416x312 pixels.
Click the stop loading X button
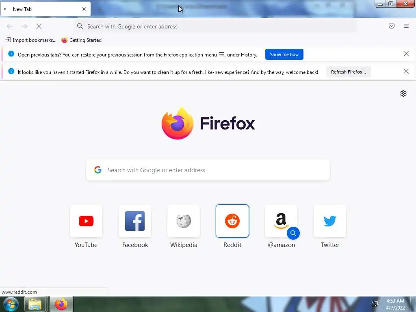click(39, 26)
